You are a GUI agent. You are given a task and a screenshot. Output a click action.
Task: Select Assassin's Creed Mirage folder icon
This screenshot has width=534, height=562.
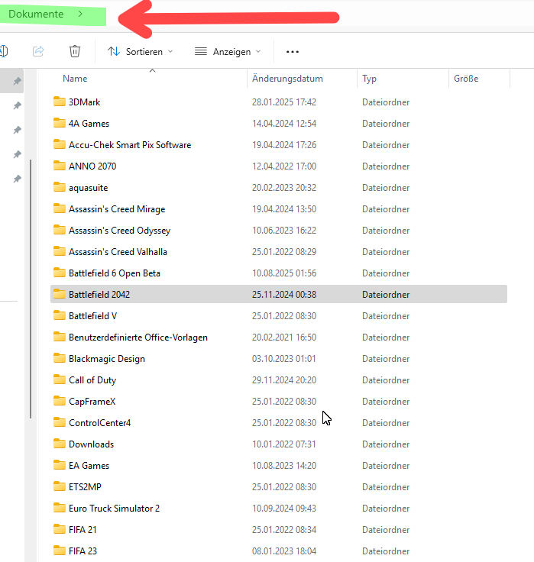coord(60,208)
